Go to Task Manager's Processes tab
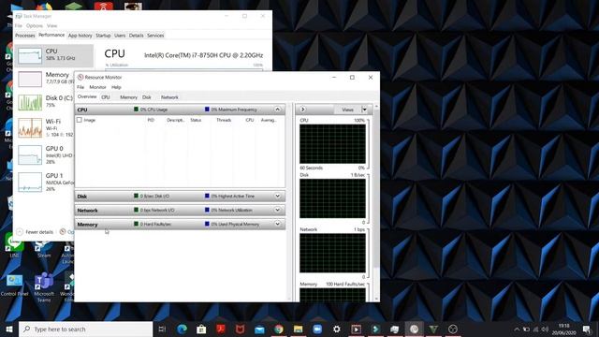599x337 pixels. point(25,36)
